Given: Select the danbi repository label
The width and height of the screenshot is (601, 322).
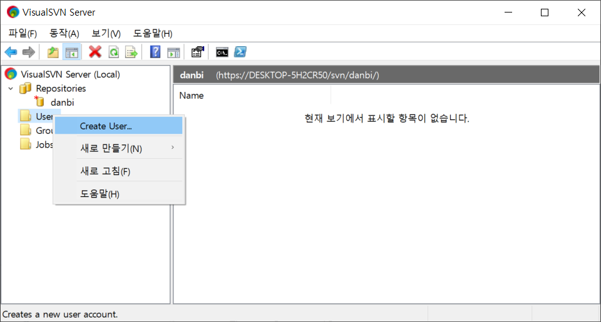Looking at the screenshot, I should pyautogui.click(x=62, y=103).
